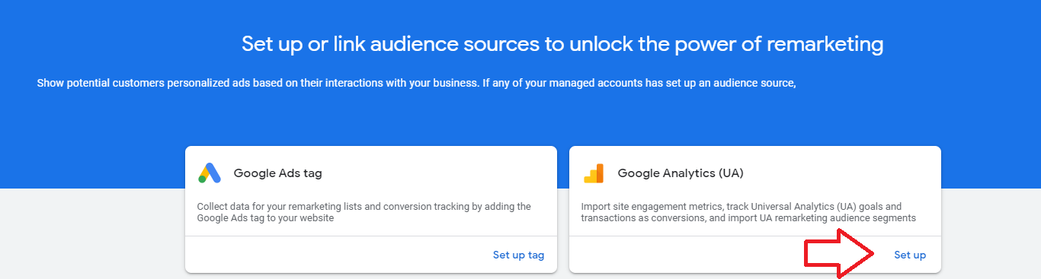Click the 'Collect data for your remarketing lists' description
The width and height of the screenshot is (1041, 279).
(x=364, y=212)
